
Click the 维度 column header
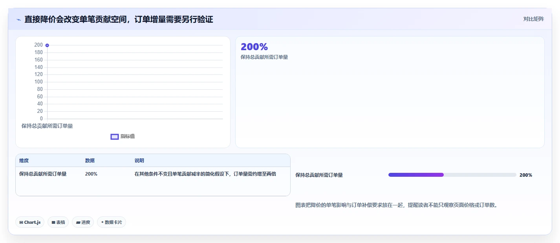pos(24,161)
